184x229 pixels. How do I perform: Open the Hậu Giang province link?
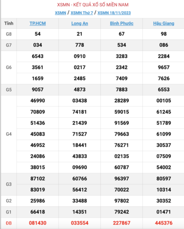pos(163,23)
